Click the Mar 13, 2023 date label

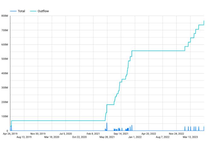(190, 137)
